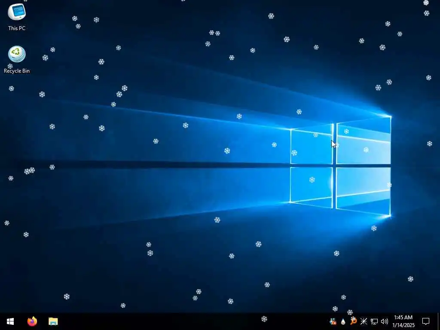
Task: Click the colorful gems tray icon
Action: (333, 321)
